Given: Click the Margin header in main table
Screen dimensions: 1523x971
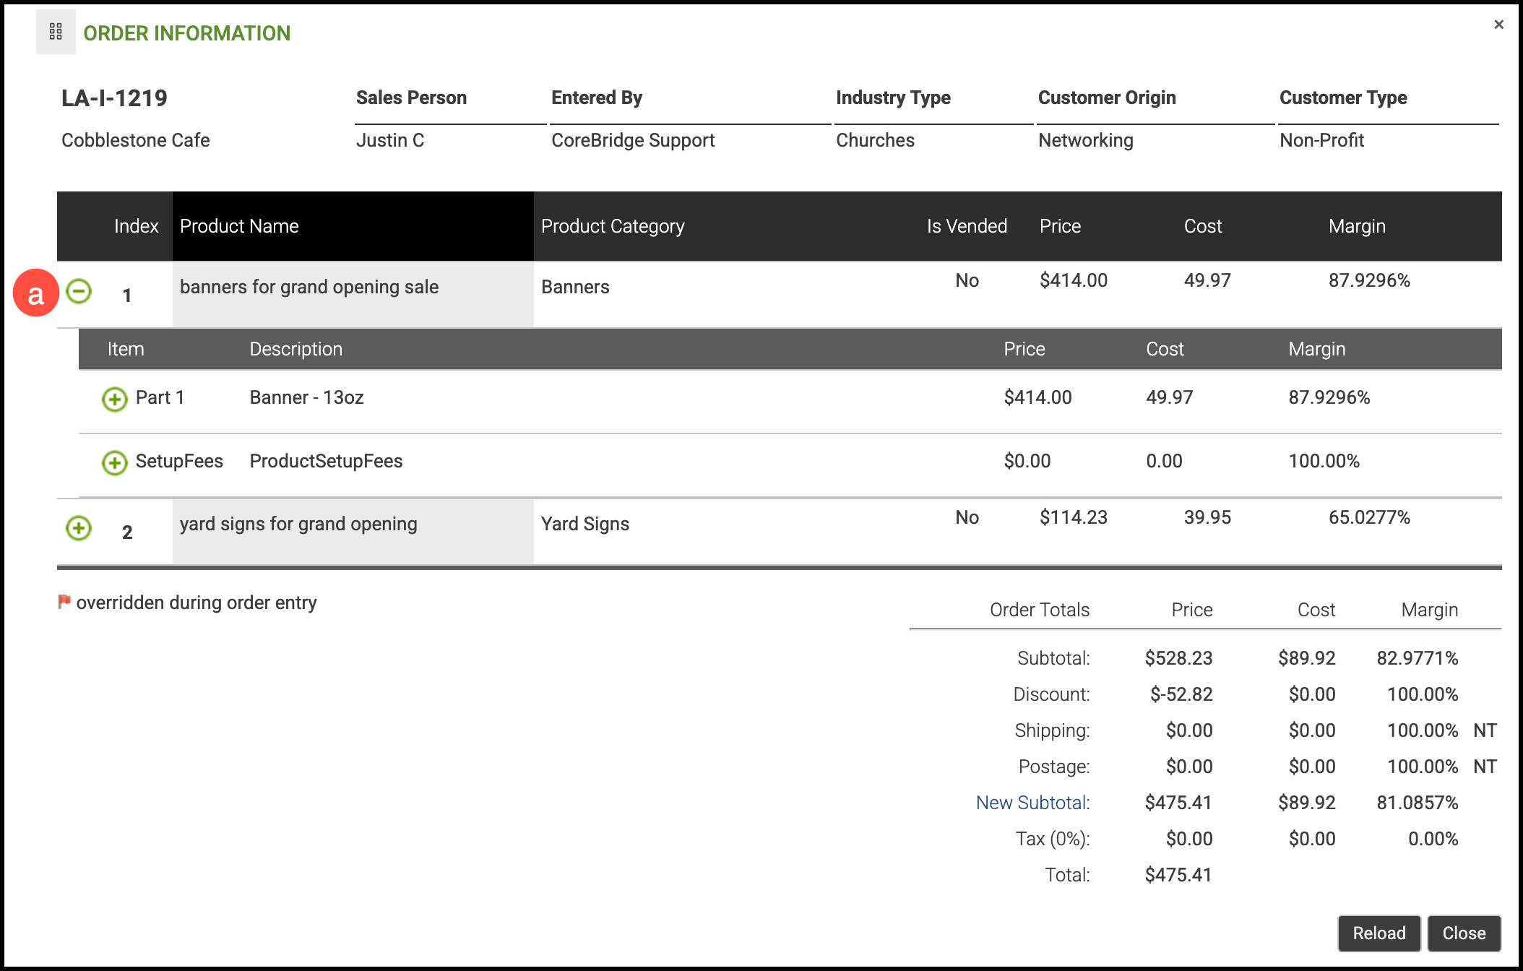Looking at the screenshot, I should pyautogui.click(x=1356, y=226).
